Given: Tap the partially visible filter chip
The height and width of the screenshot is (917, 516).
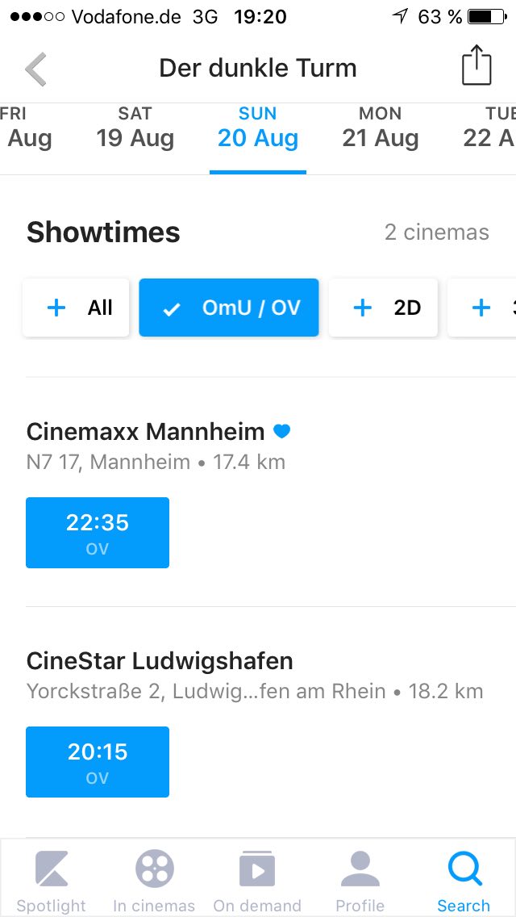Looking at the screenshot, I should [484, 308].
